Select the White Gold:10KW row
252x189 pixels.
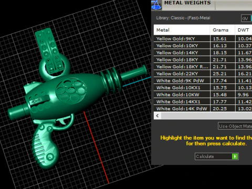(203, 94)
